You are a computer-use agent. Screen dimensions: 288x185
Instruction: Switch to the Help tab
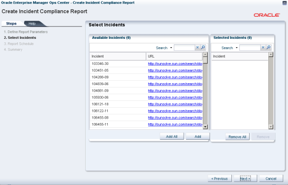(32, 24)
